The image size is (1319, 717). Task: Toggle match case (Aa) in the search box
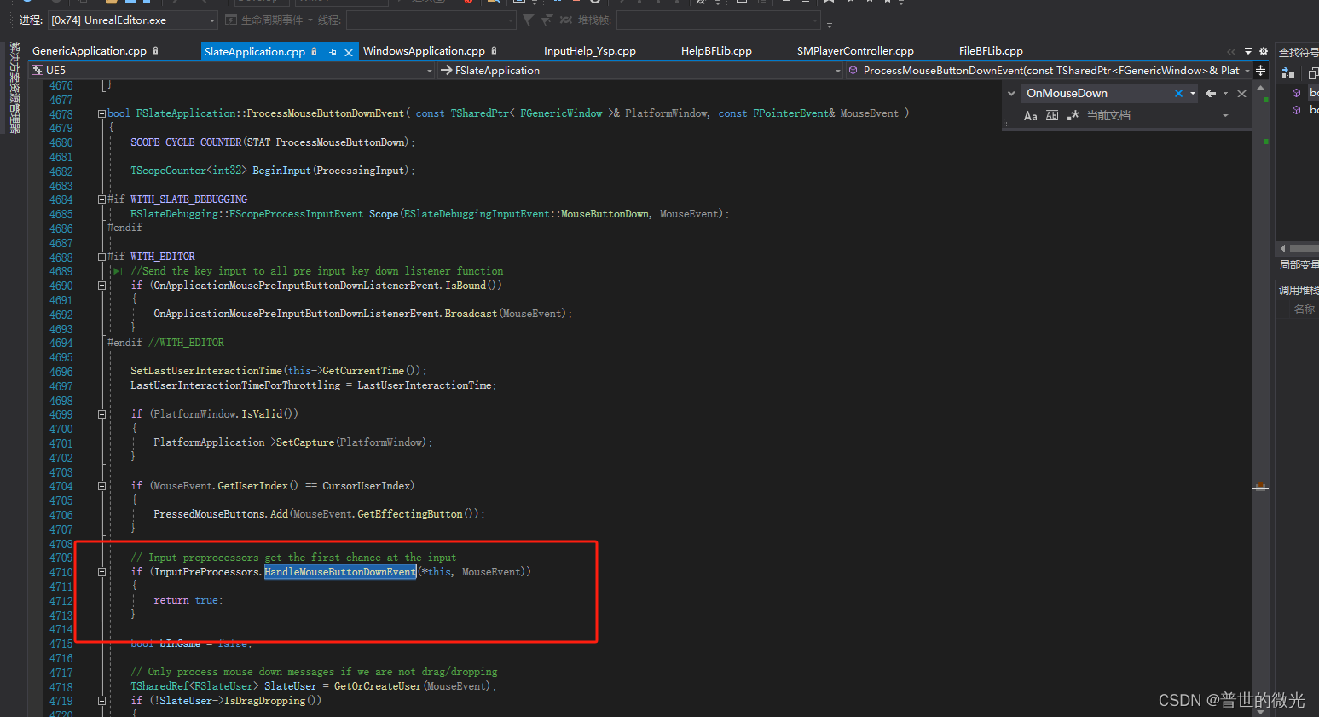tap(1031, 115)
